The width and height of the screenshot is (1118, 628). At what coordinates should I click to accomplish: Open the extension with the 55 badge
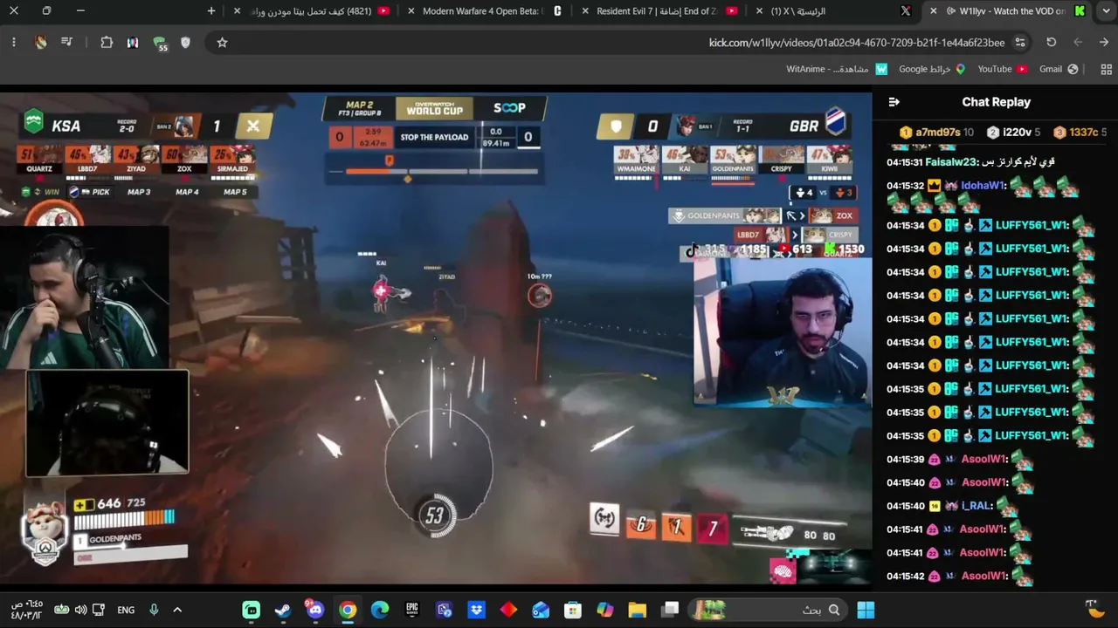(160, 43)
